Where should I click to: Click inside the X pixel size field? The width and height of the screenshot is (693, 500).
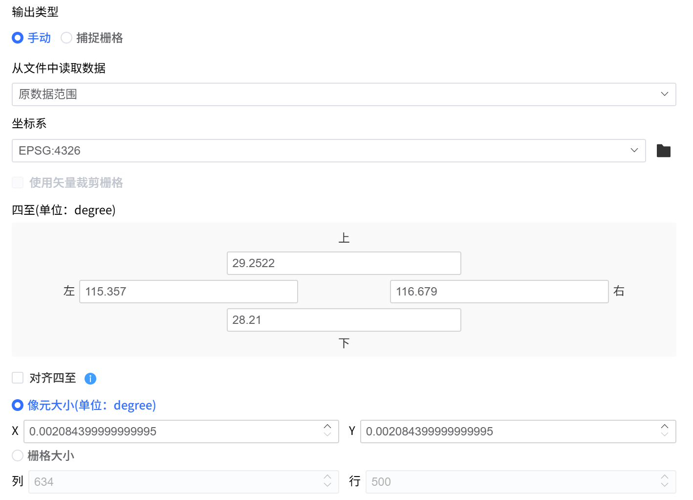tap(171, 432)
